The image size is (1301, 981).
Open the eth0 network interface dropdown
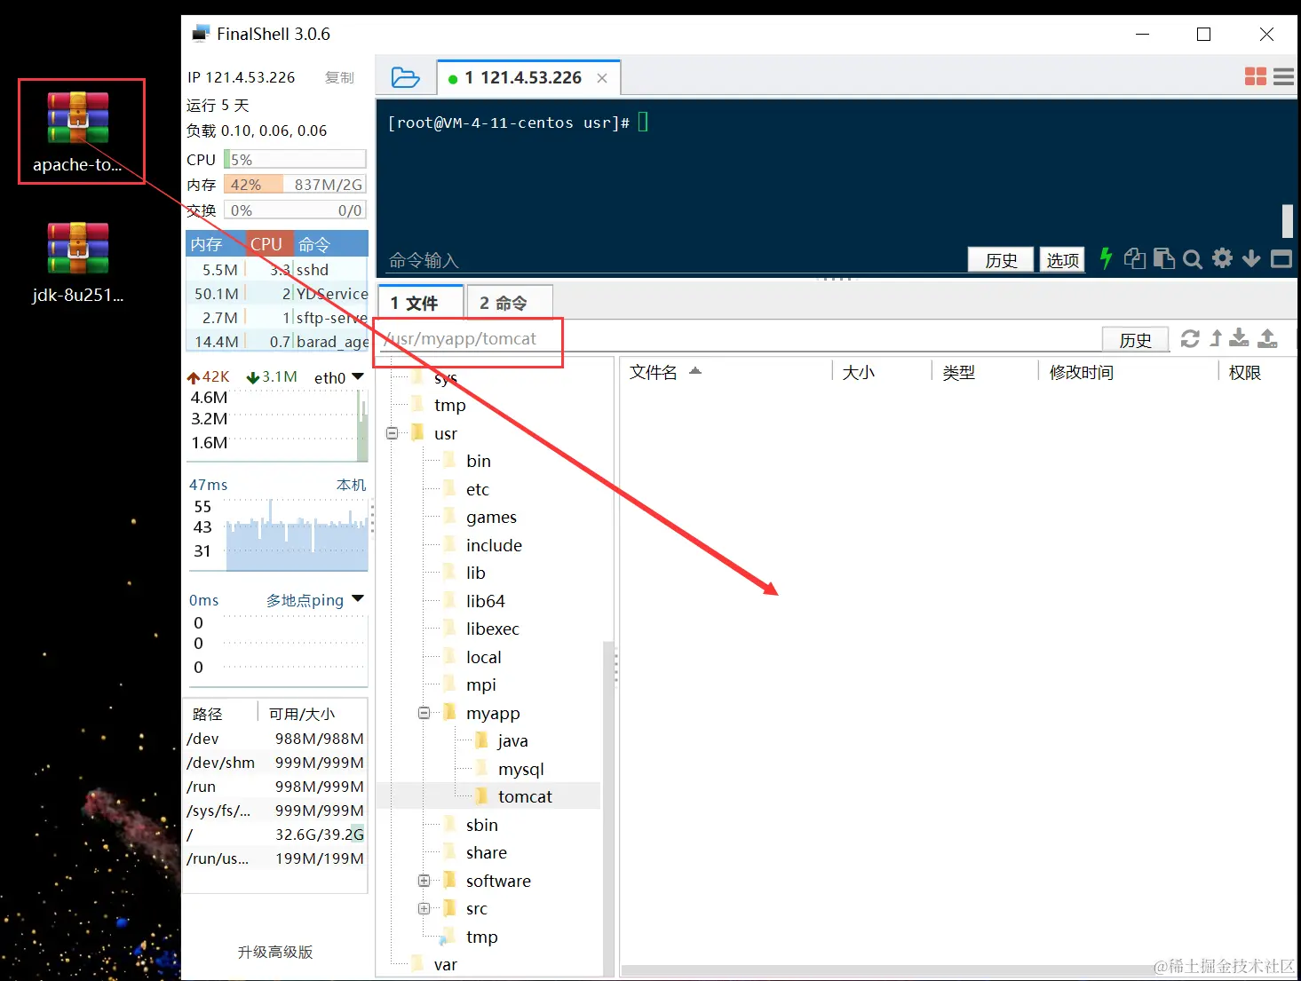click(x=359, y=376)
